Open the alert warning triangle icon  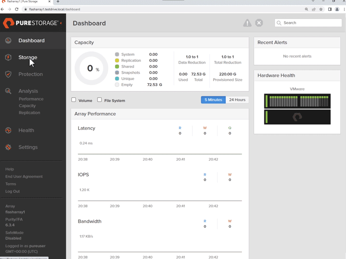tap(247, 23)
